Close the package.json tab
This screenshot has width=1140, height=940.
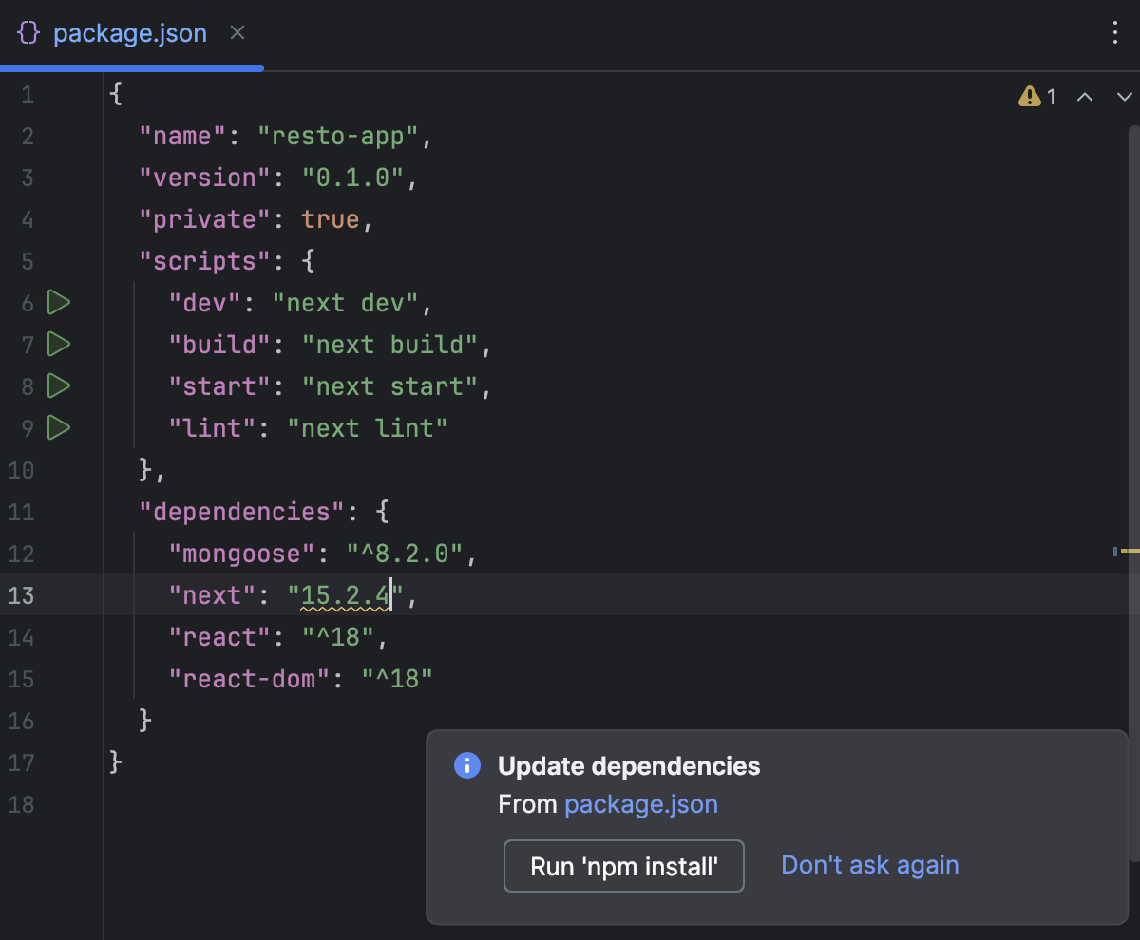[236, 32]
